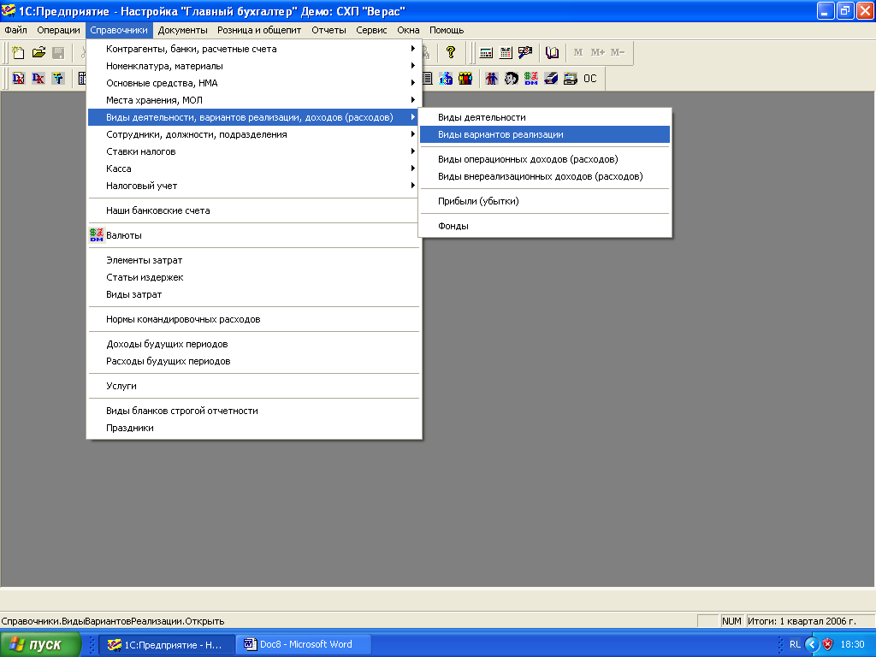876x657 pixels.
Task: Expand Ставки налогов submenu
Action: [x=253, y=152]
